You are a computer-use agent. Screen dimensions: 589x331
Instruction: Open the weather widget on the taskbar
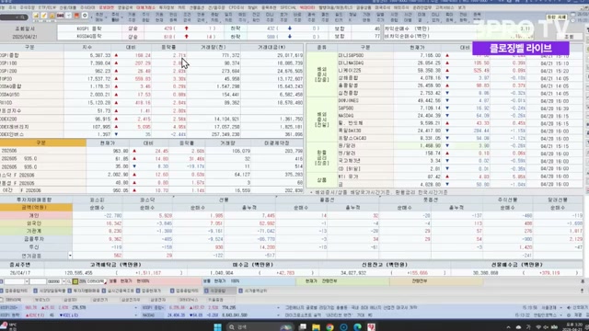pyautogui.click(x=7, y=326)
